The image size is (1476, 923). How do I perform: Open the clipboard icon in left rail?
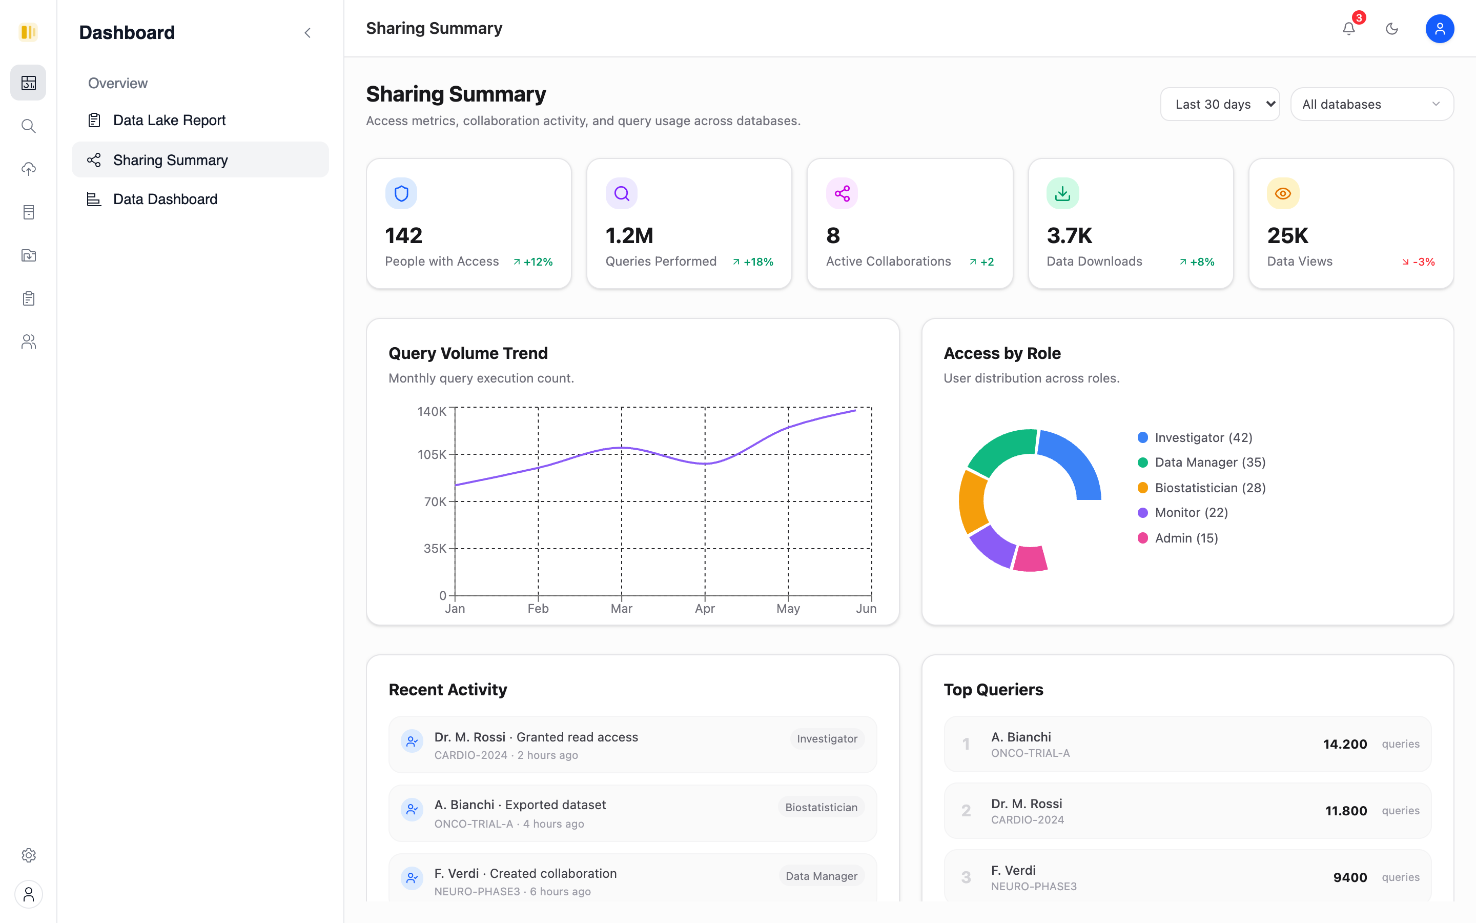tap(28, 298)
